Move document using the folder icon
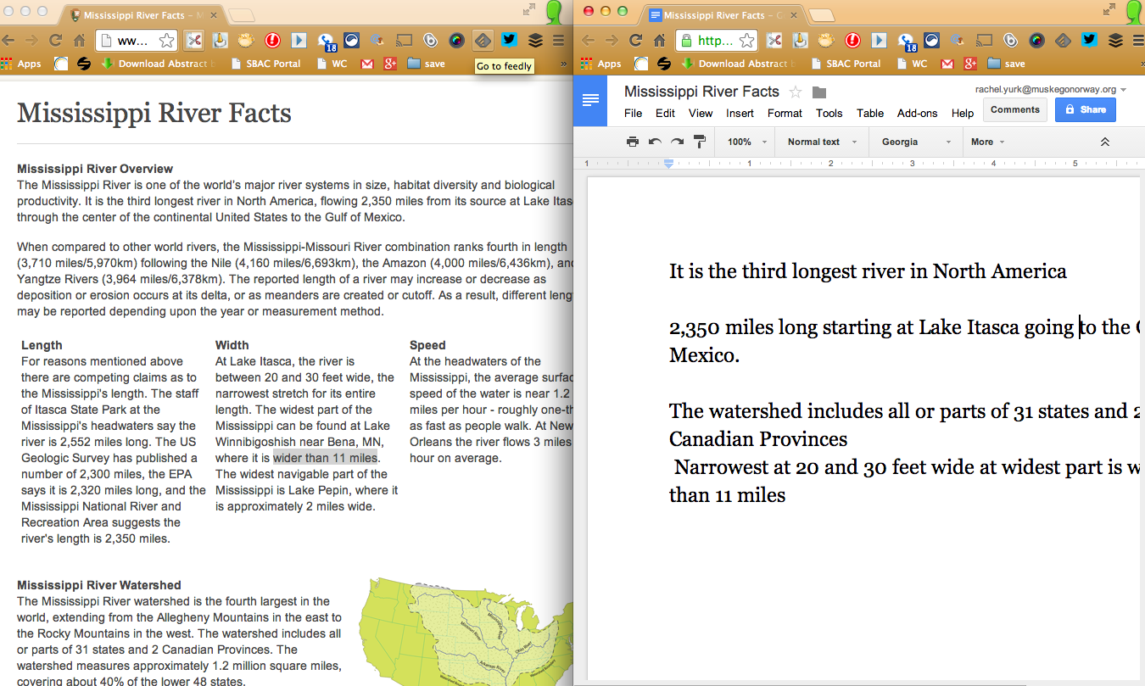Image resolution: width=1145 pixels, height=686 pixels. pyautogui.click(x=818, y=92)
